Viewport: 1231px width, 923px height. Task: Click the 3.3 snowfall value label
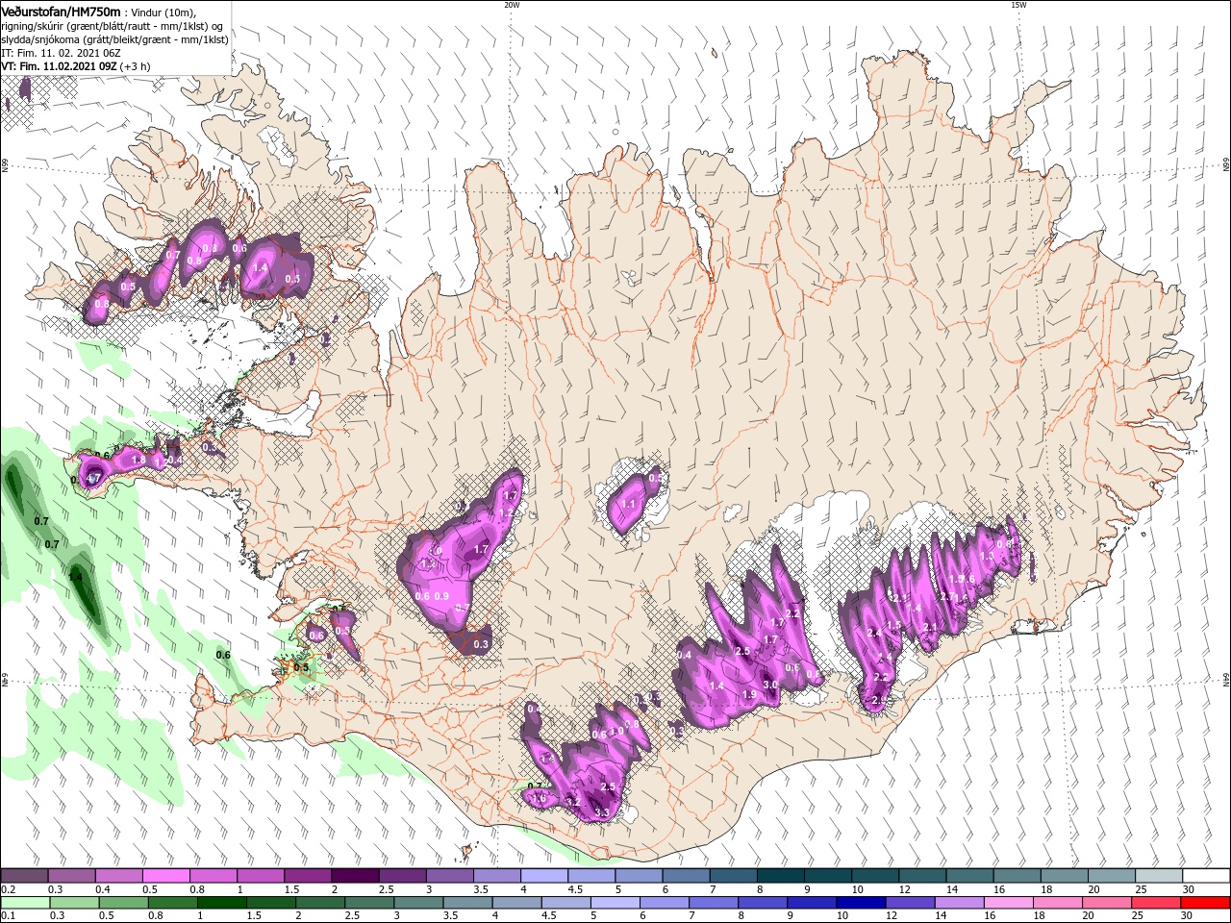602,813
